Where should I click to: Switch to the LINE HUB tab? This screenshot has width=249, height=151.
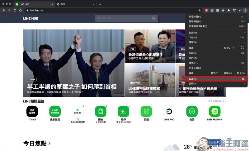[34, 4]
